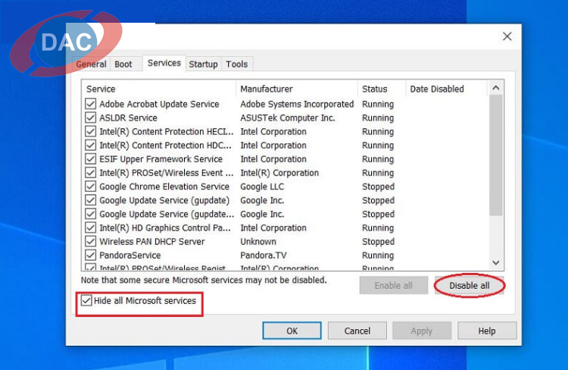Open the Boot tab
The height and width of the screenshot is (370, 568).
(123, 64)
